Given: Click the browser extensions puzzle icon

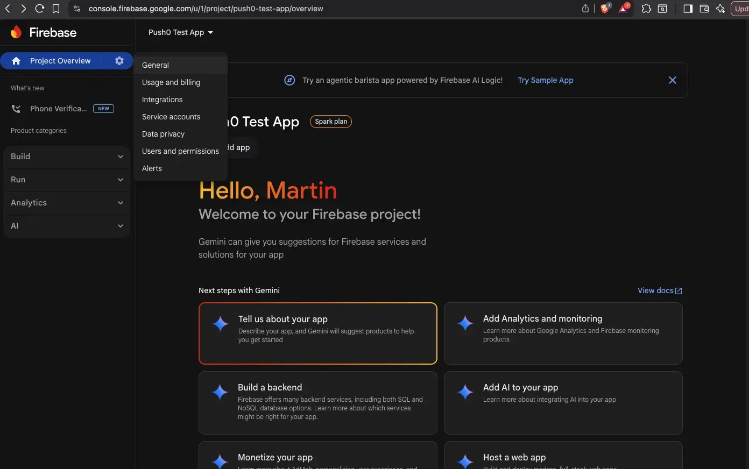Looking at the screenshot, I should tap(646, 9).
